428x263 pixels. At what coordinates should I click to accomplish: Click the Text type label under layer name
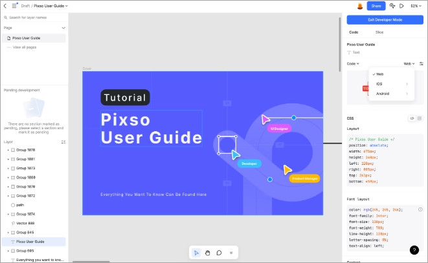(x=356, y=52)
